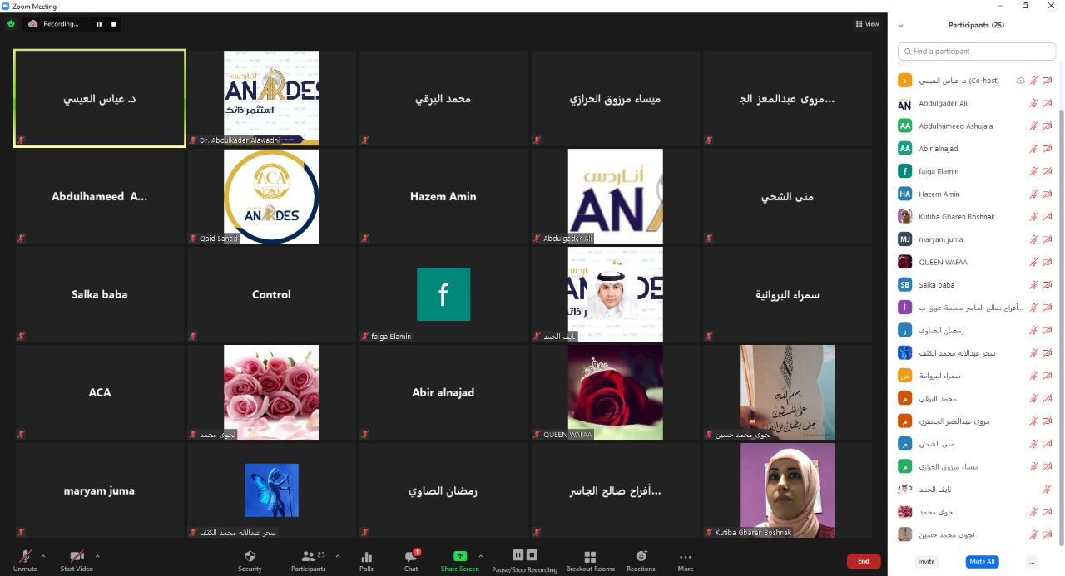The height and width of the screenshot is (576, 1065).
Task: Unmute your microphone
Action: pos(25,560)
